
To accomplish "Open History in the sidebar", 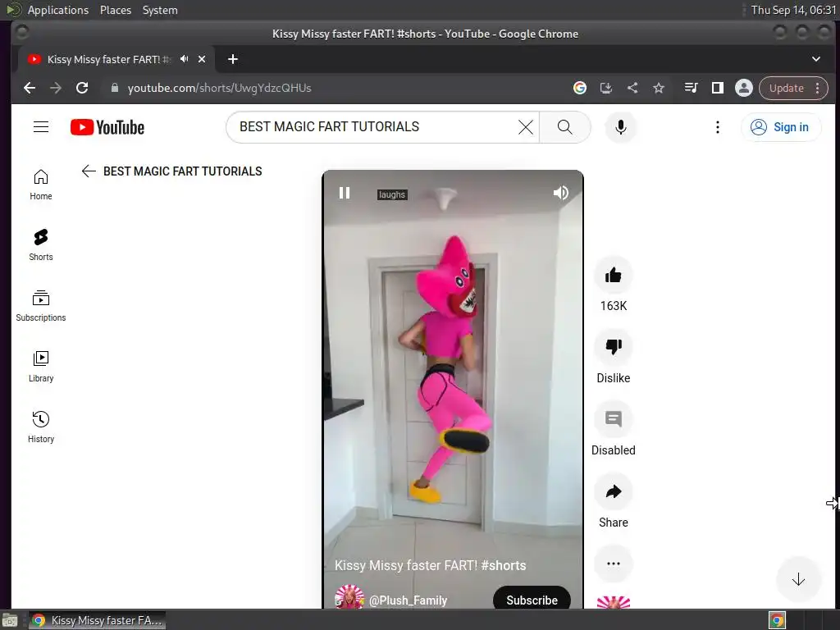I will coord(41,427).
